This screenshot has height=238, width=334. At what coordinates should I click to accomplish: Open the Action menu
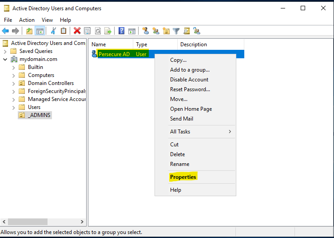pos(27,20)
